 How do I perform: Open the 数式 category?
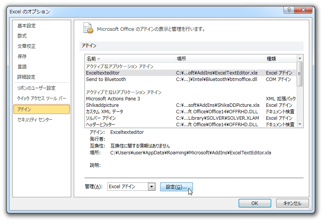click(x=22, y=36)
